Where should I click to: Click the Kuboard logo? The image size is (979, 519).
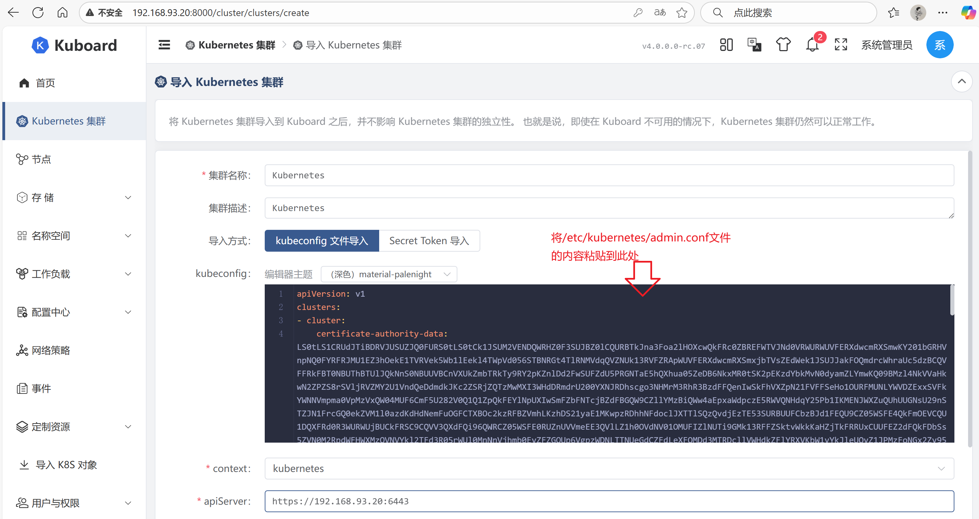click(x=74, y=45)
